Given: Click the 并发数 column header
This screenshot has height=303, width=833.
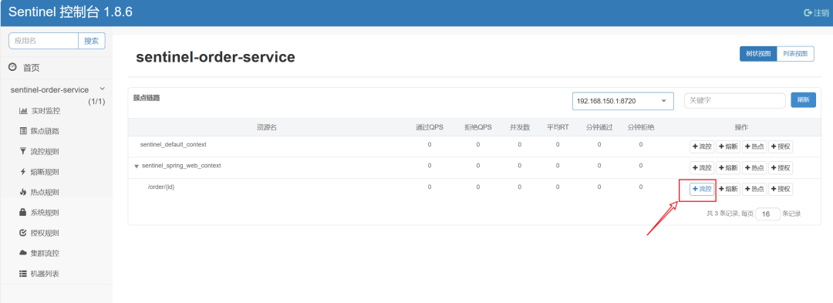Looking at the screenshot, I should click(520, 127).
